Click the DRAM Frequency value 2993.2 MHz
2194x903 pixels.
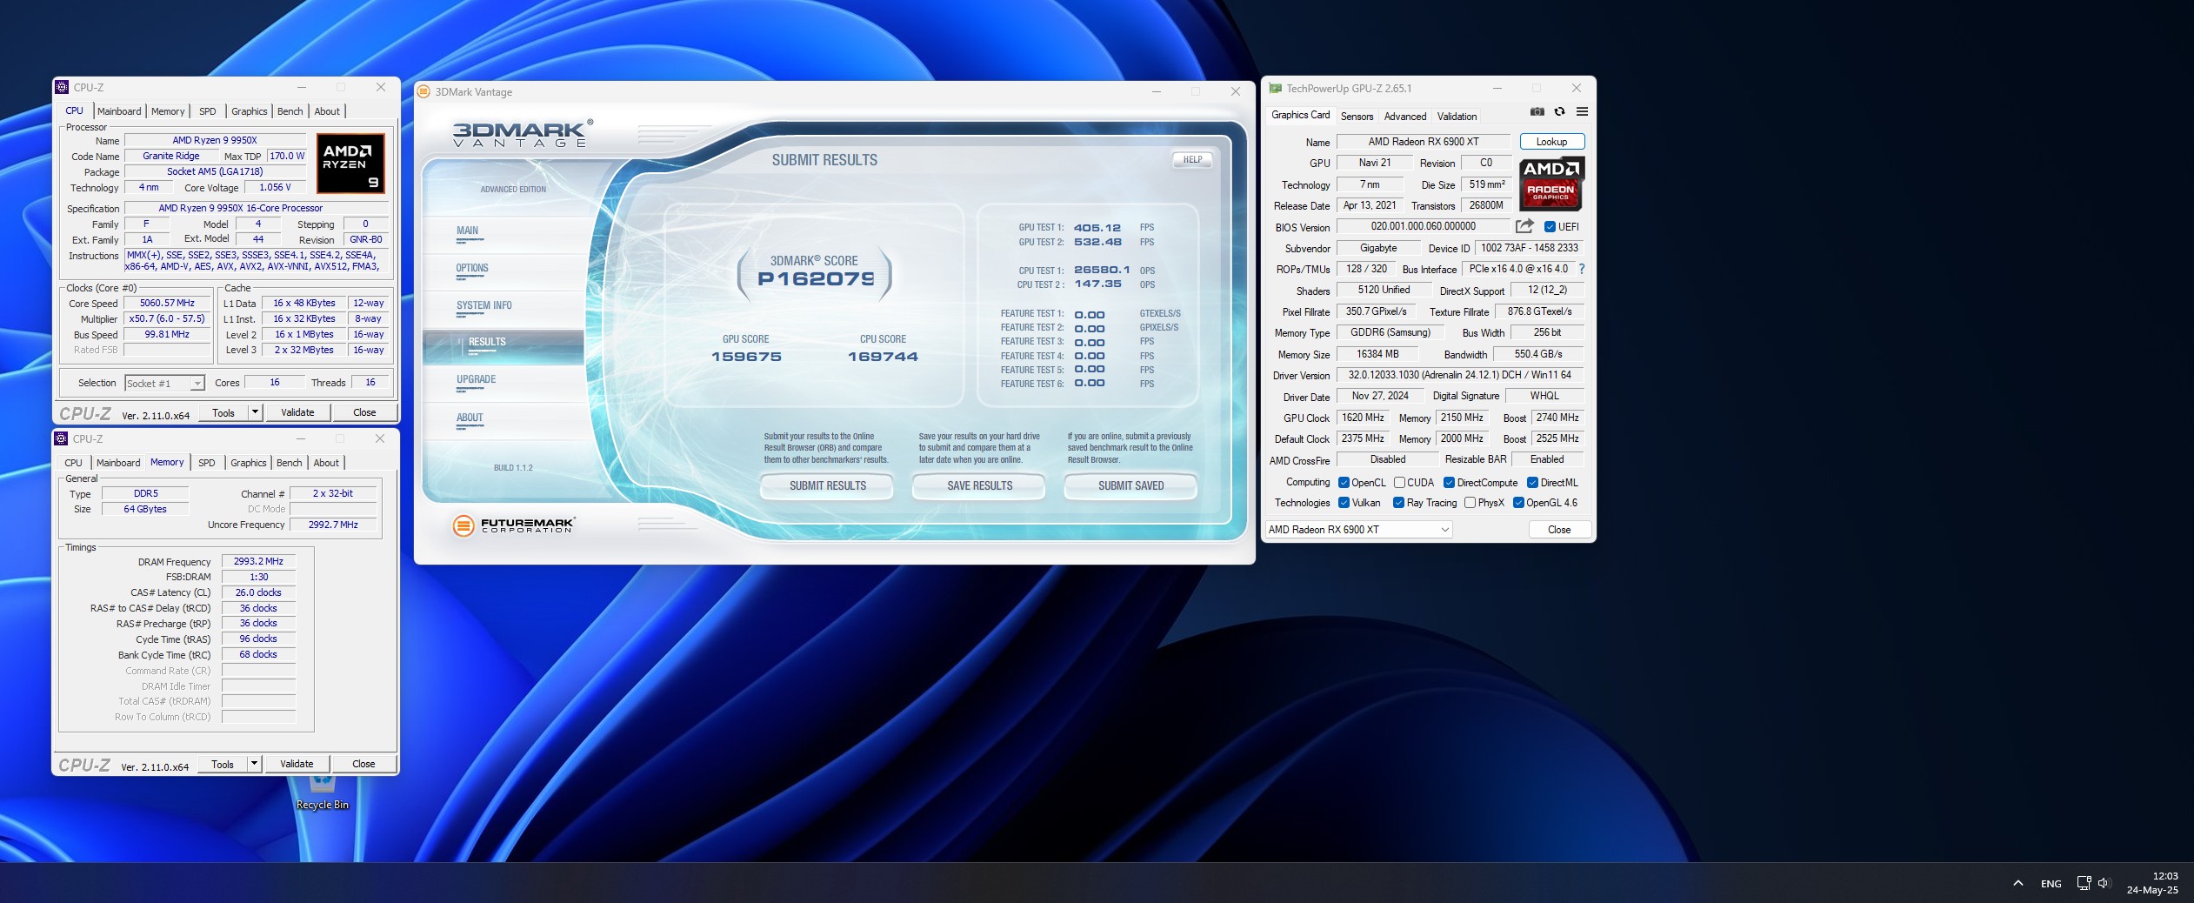point(258,562)
